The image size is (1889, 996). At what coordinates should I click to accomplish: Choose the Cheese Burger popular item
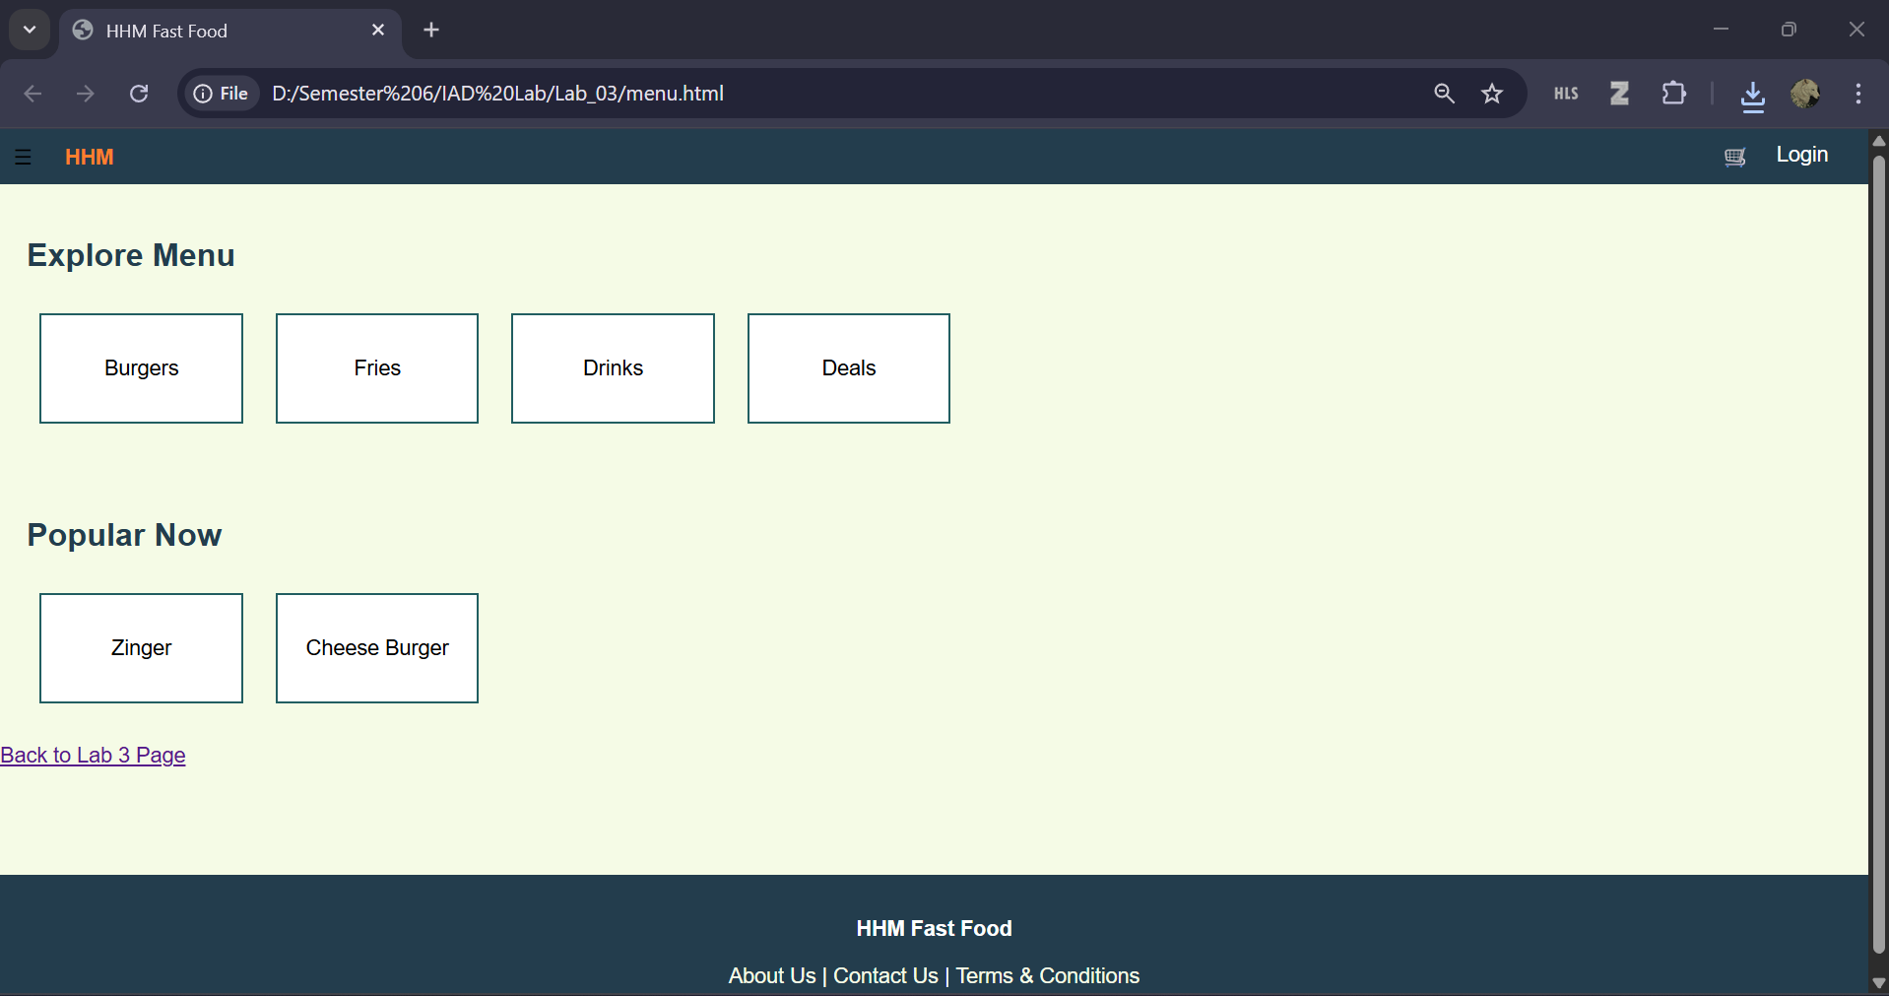pyautogui.click(x=376, y=648)
